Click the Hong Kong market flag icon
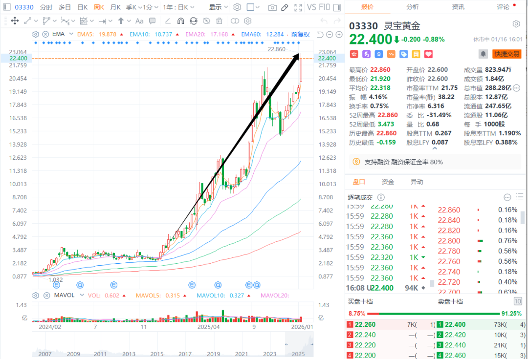The height and width of the screenshot is (359, 528). pyautogui.click(x=354, y=54)
